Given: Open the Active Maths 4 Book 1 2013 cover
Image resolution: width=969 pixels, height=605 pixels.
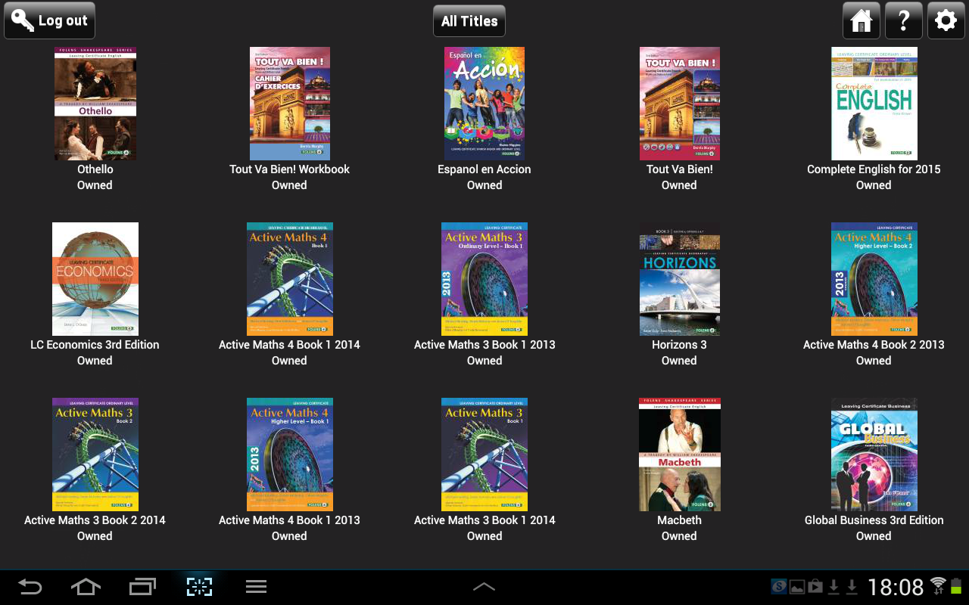Looking at the screenshot, I should (x=290, y=455).
